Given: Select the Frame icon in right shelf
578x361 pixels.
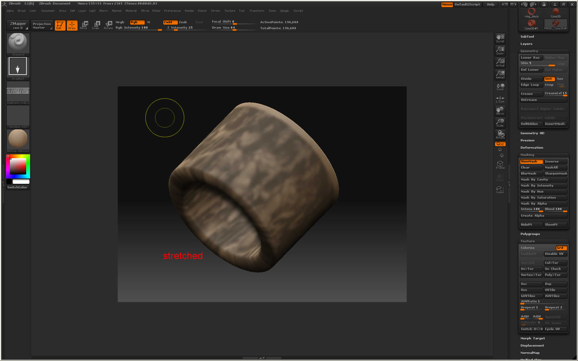Looking at the screenshot, I should pos(500,165).
